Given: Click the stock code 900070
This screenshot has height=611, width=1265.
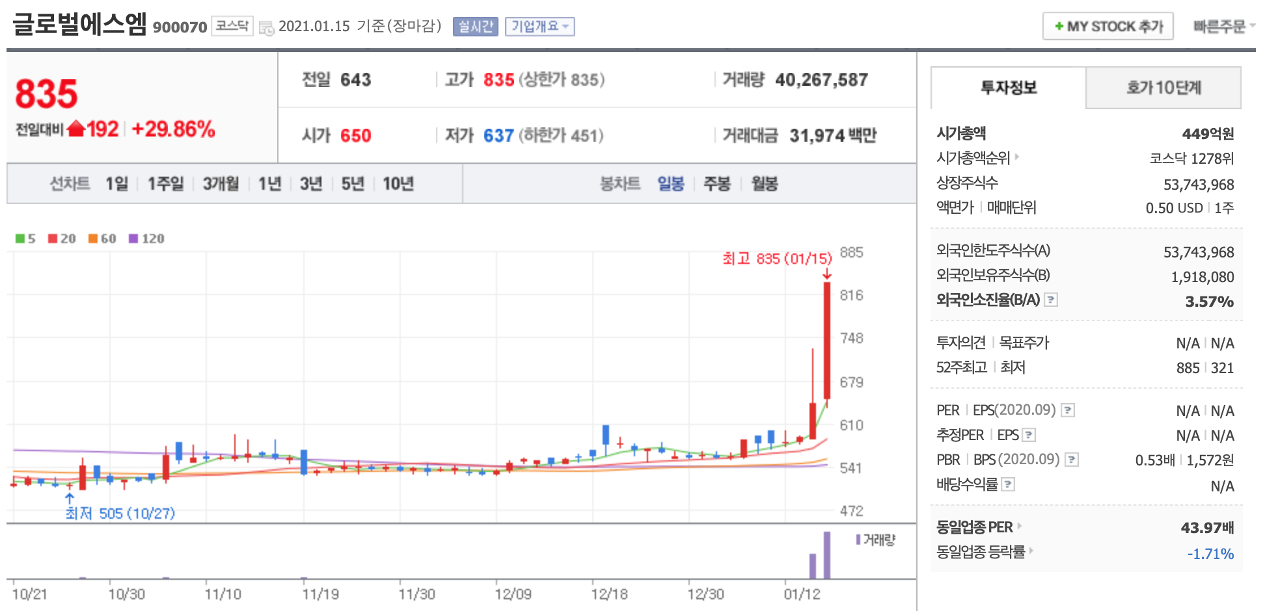Looking at the screenshot, I should pos(180,27).
